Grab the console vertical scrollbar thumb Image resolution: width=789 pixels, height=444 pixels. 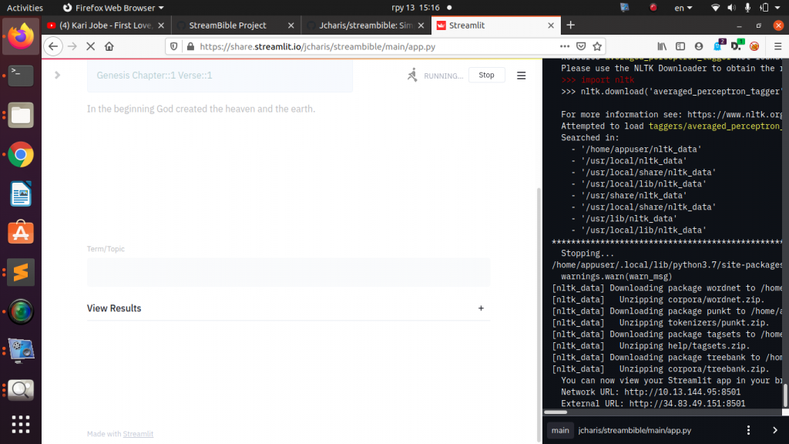[785, 395]
